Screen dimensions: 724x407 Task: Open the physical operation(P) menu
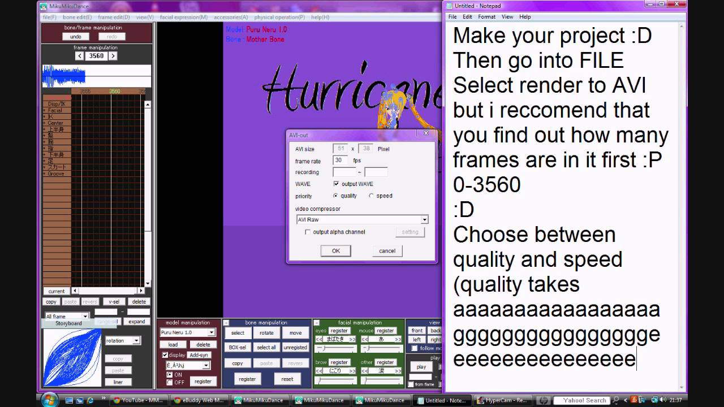(x=279, y=18)
